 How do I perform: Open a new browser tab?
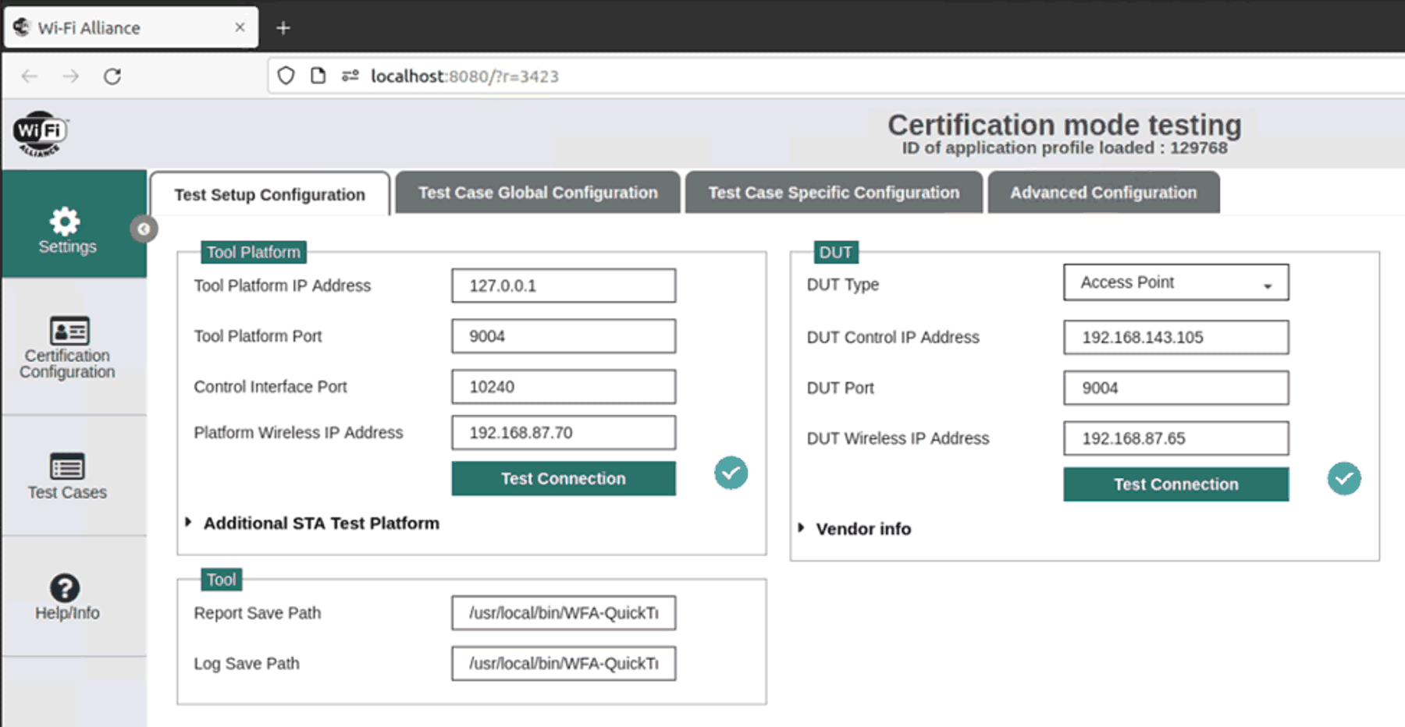point(283,28)
